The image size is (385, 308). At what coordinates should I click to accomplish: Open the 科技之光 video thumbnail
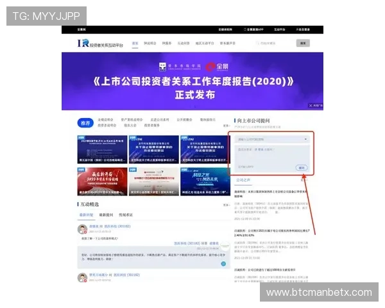click(x=205, y=182)
